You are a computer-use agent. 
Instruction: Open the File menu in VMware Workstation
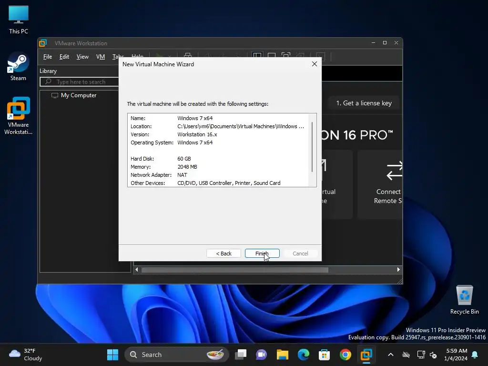[x=48, y=57]
